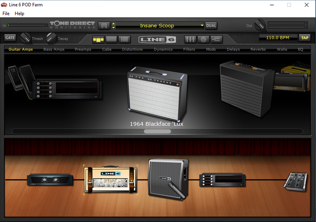Open the signal routing icon
The width and height of the screenshot is (316, 222).
pos(216,39)
